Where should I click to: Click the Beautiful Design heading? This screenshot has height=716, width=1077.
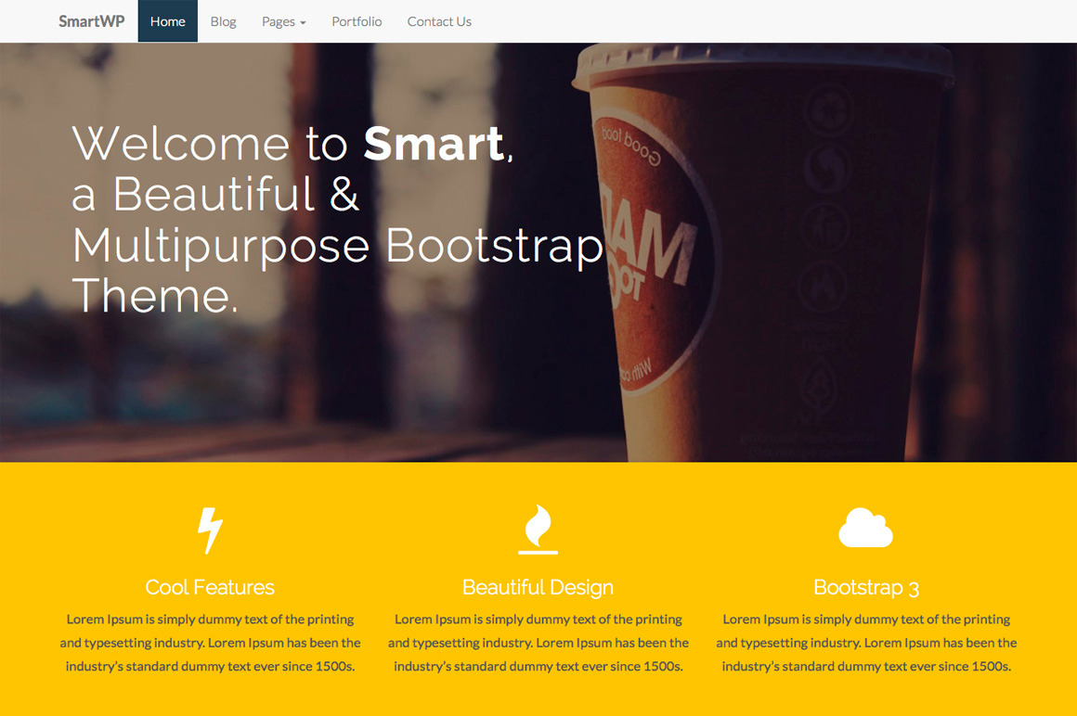538,587
